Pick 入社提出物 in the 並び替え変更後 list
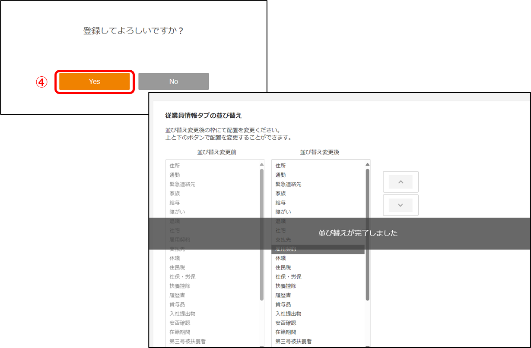 (288, 314)
